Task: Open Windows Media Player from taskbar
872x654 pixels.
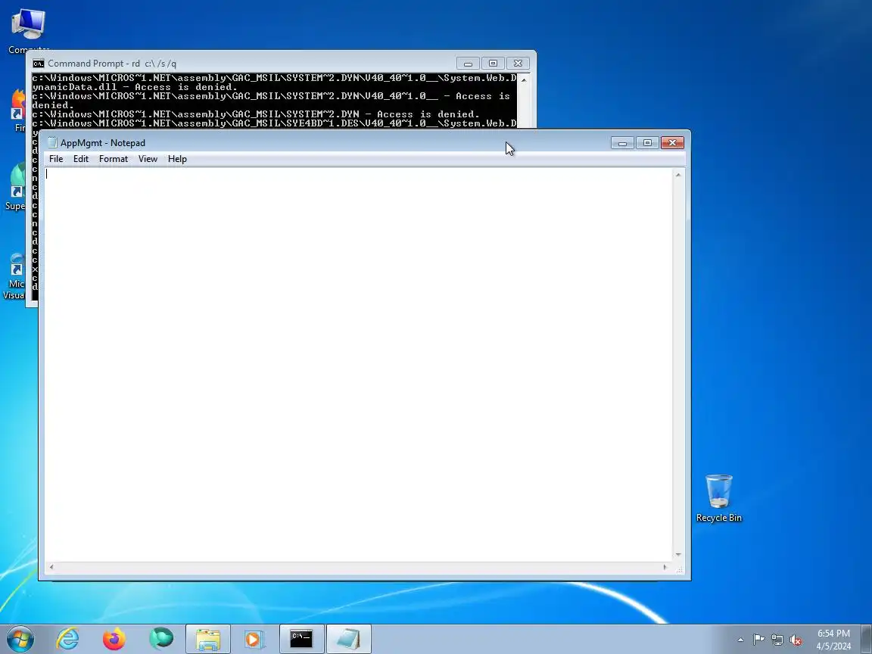Action: point(254,639)
